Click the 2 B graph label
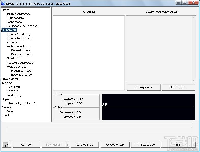Viewport: 200px width, 152px height. tap(105, 105)
